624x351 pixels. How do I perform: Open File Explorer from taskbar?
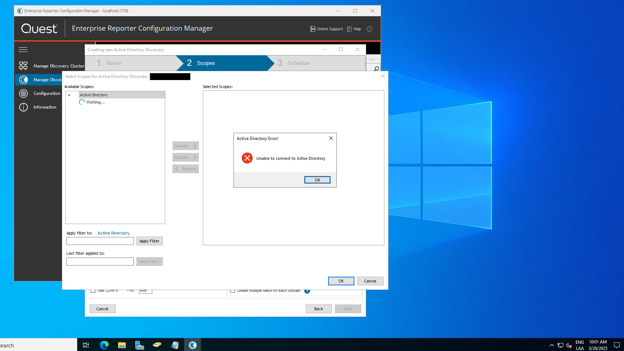(122, 345)
